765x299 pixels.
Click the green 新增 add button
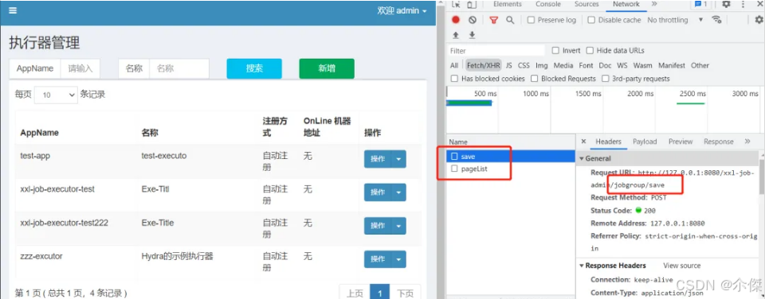tap(327, 68)
